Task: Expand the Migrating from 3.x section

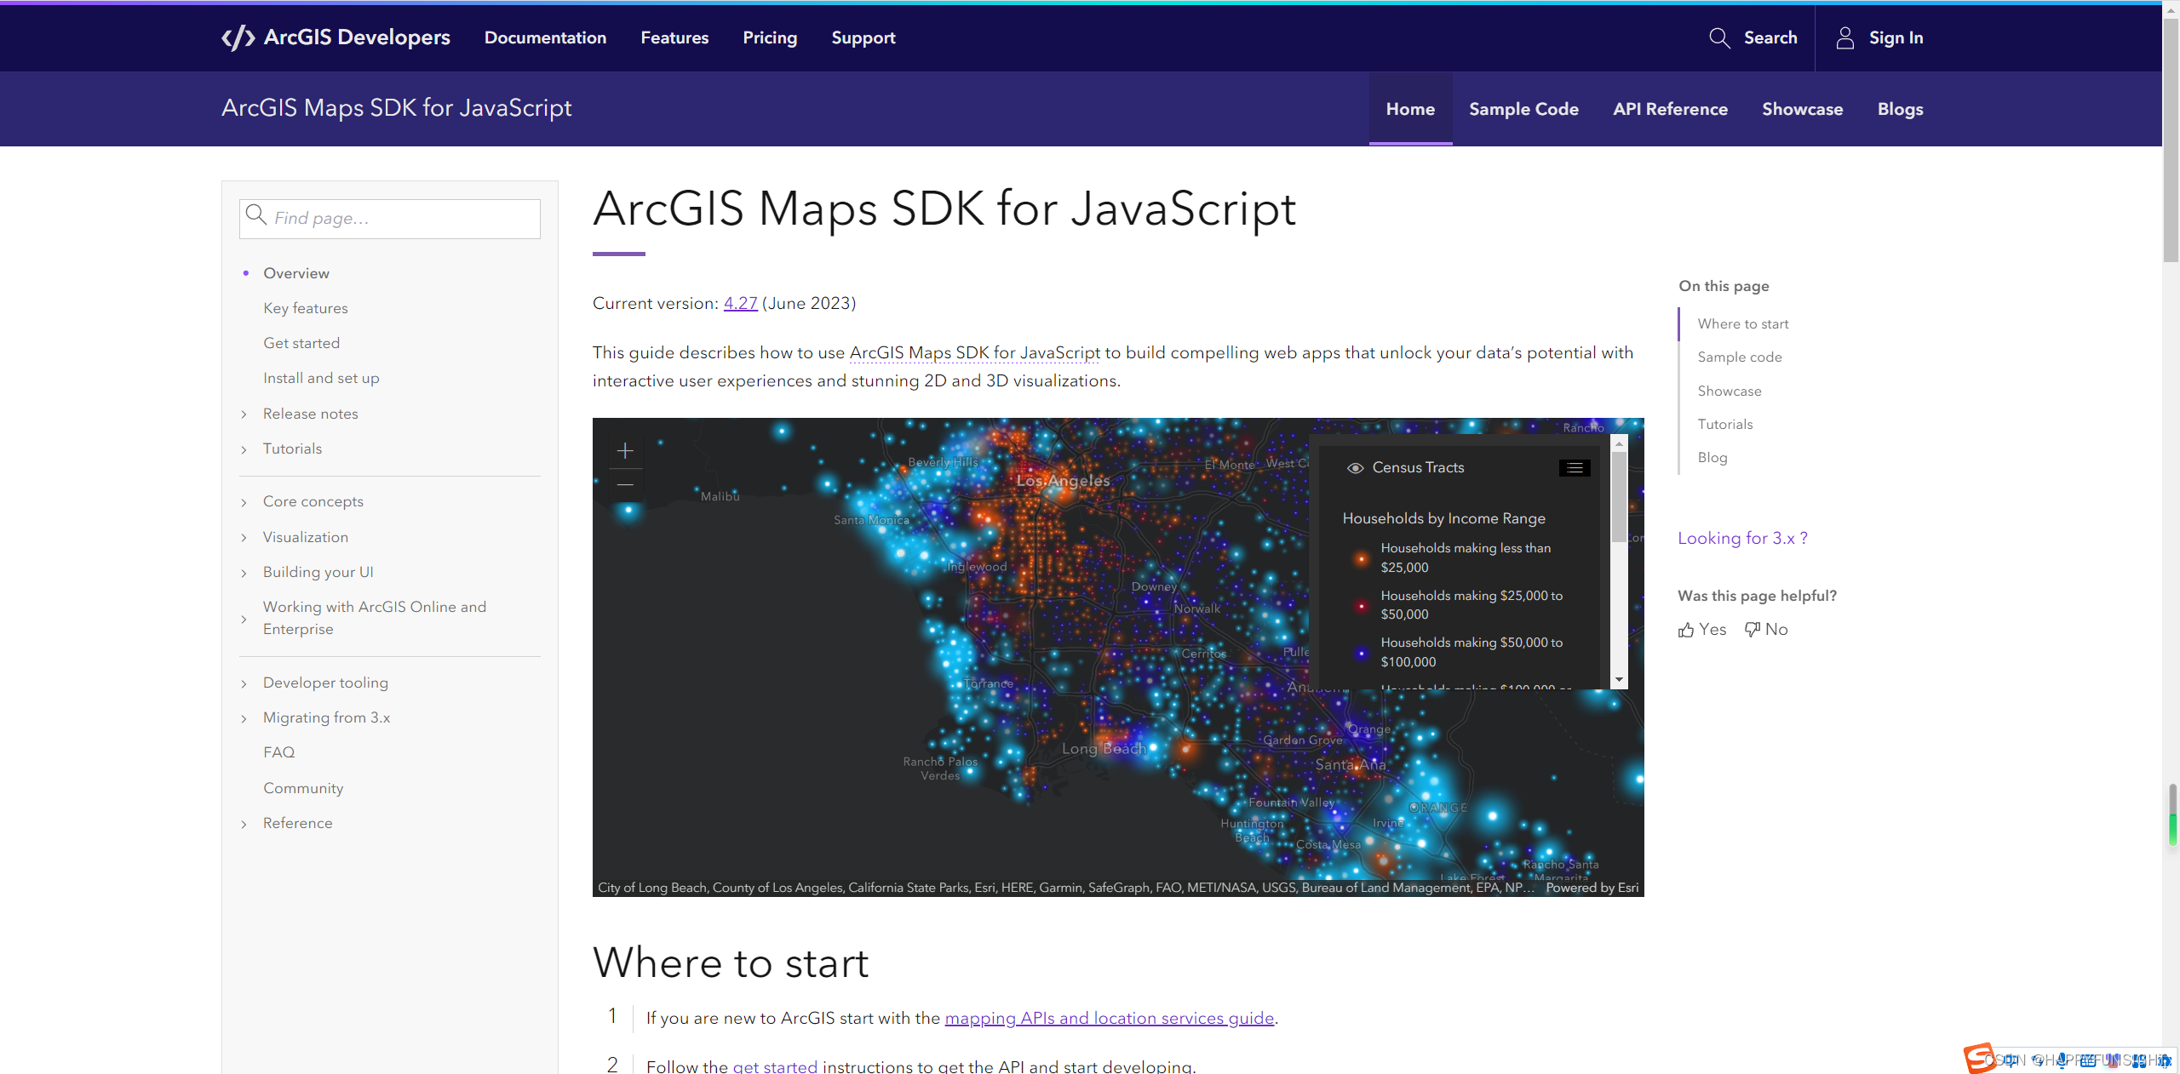Action: click(244, 718)
